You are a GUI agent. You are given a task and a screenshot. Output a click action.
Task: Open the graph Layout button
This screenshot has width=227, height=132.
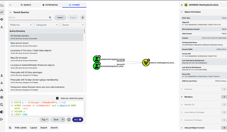pos(33,128)
